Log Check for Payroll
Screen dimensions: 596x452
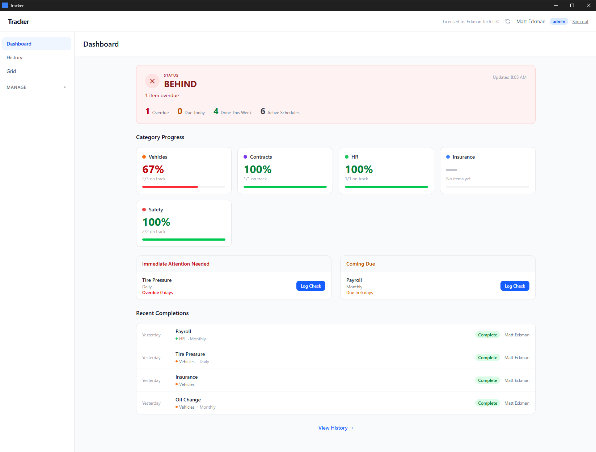point(515,286)
